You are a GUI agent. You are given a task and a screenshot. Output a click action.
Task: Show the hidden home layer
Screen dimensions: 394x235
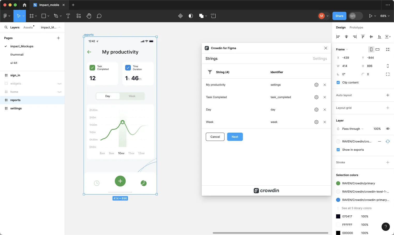[x=59, y=92]
